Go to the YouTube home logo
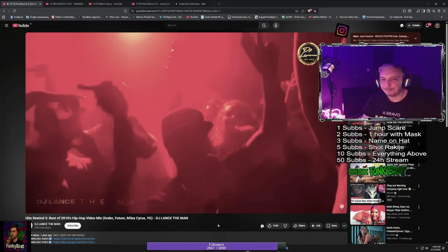 coord(21,25)
